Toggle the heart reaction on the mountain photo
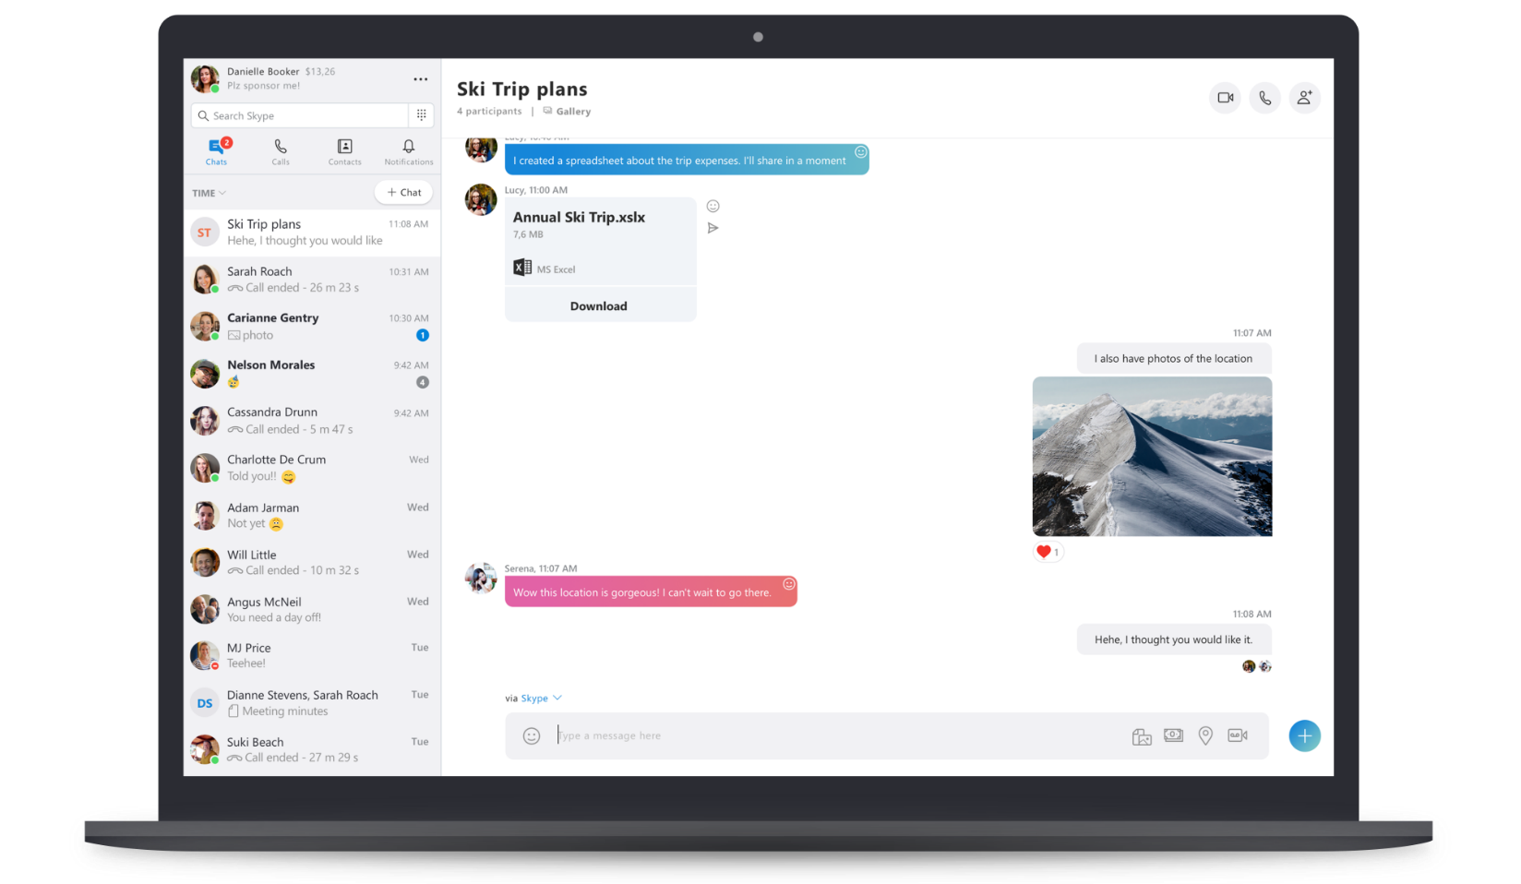 pyautogui.click(x=1047, y=551)
